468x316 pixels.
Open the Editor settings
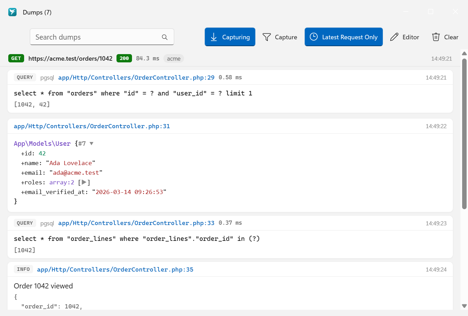click(405, 37)
